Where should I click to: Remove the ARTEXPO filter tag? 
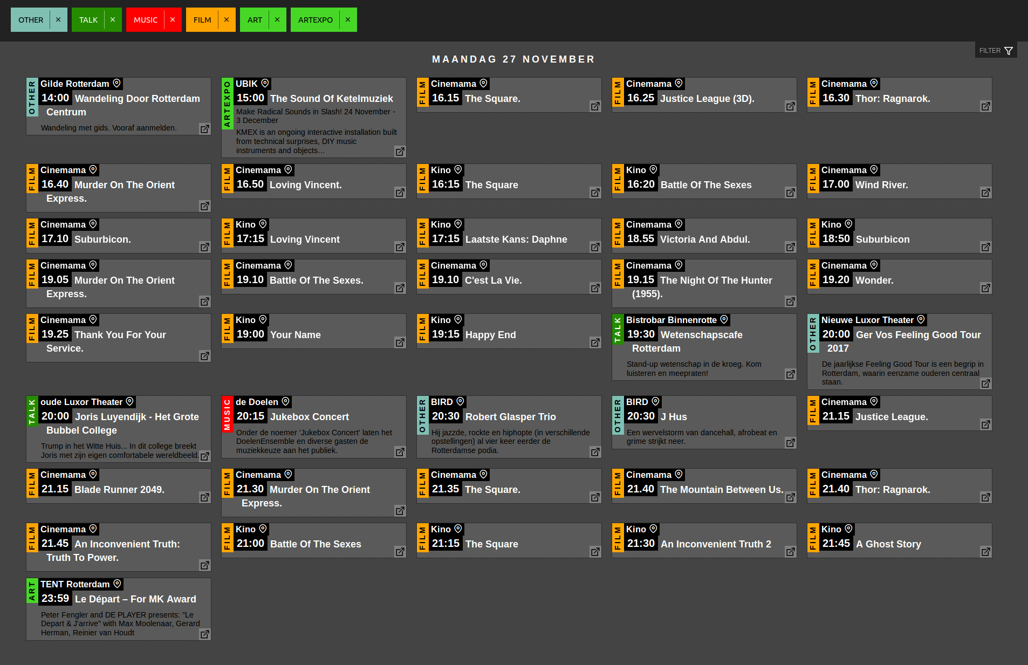348,20
